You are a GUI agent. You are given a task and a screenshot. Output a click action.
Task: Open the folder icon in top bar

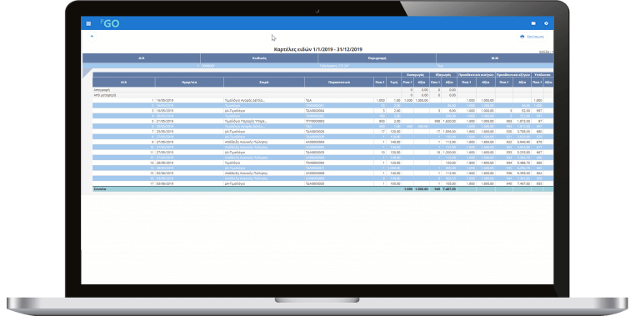[533, 23]
